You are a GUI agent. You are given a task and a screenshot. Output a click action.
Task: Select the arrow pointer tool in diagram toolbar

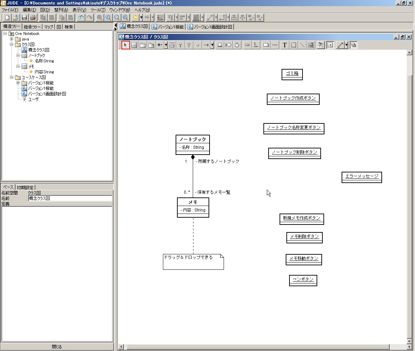126,45
